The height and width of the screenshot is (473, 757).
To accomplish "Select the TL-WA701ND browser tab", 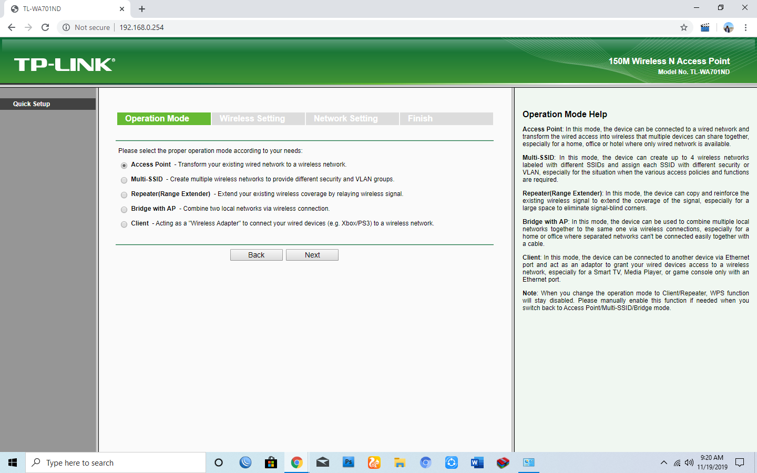I will (x=67, y=9).
